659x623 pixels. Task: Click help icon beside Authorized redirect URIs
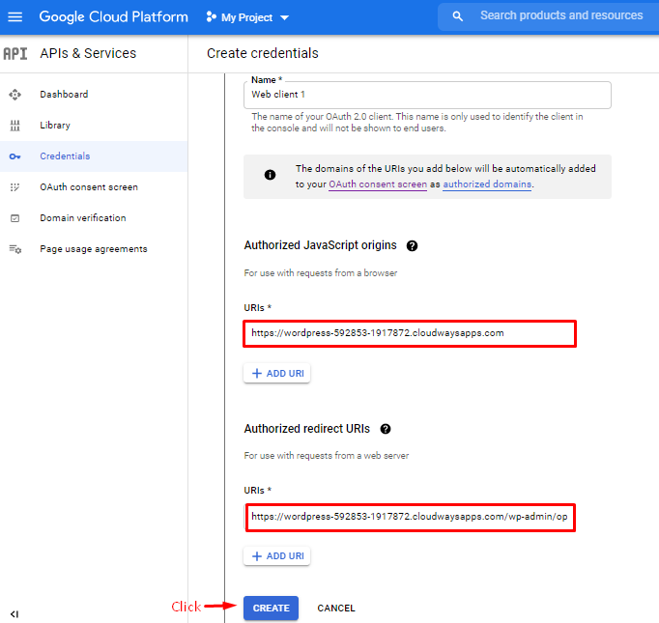click(385, 429)
